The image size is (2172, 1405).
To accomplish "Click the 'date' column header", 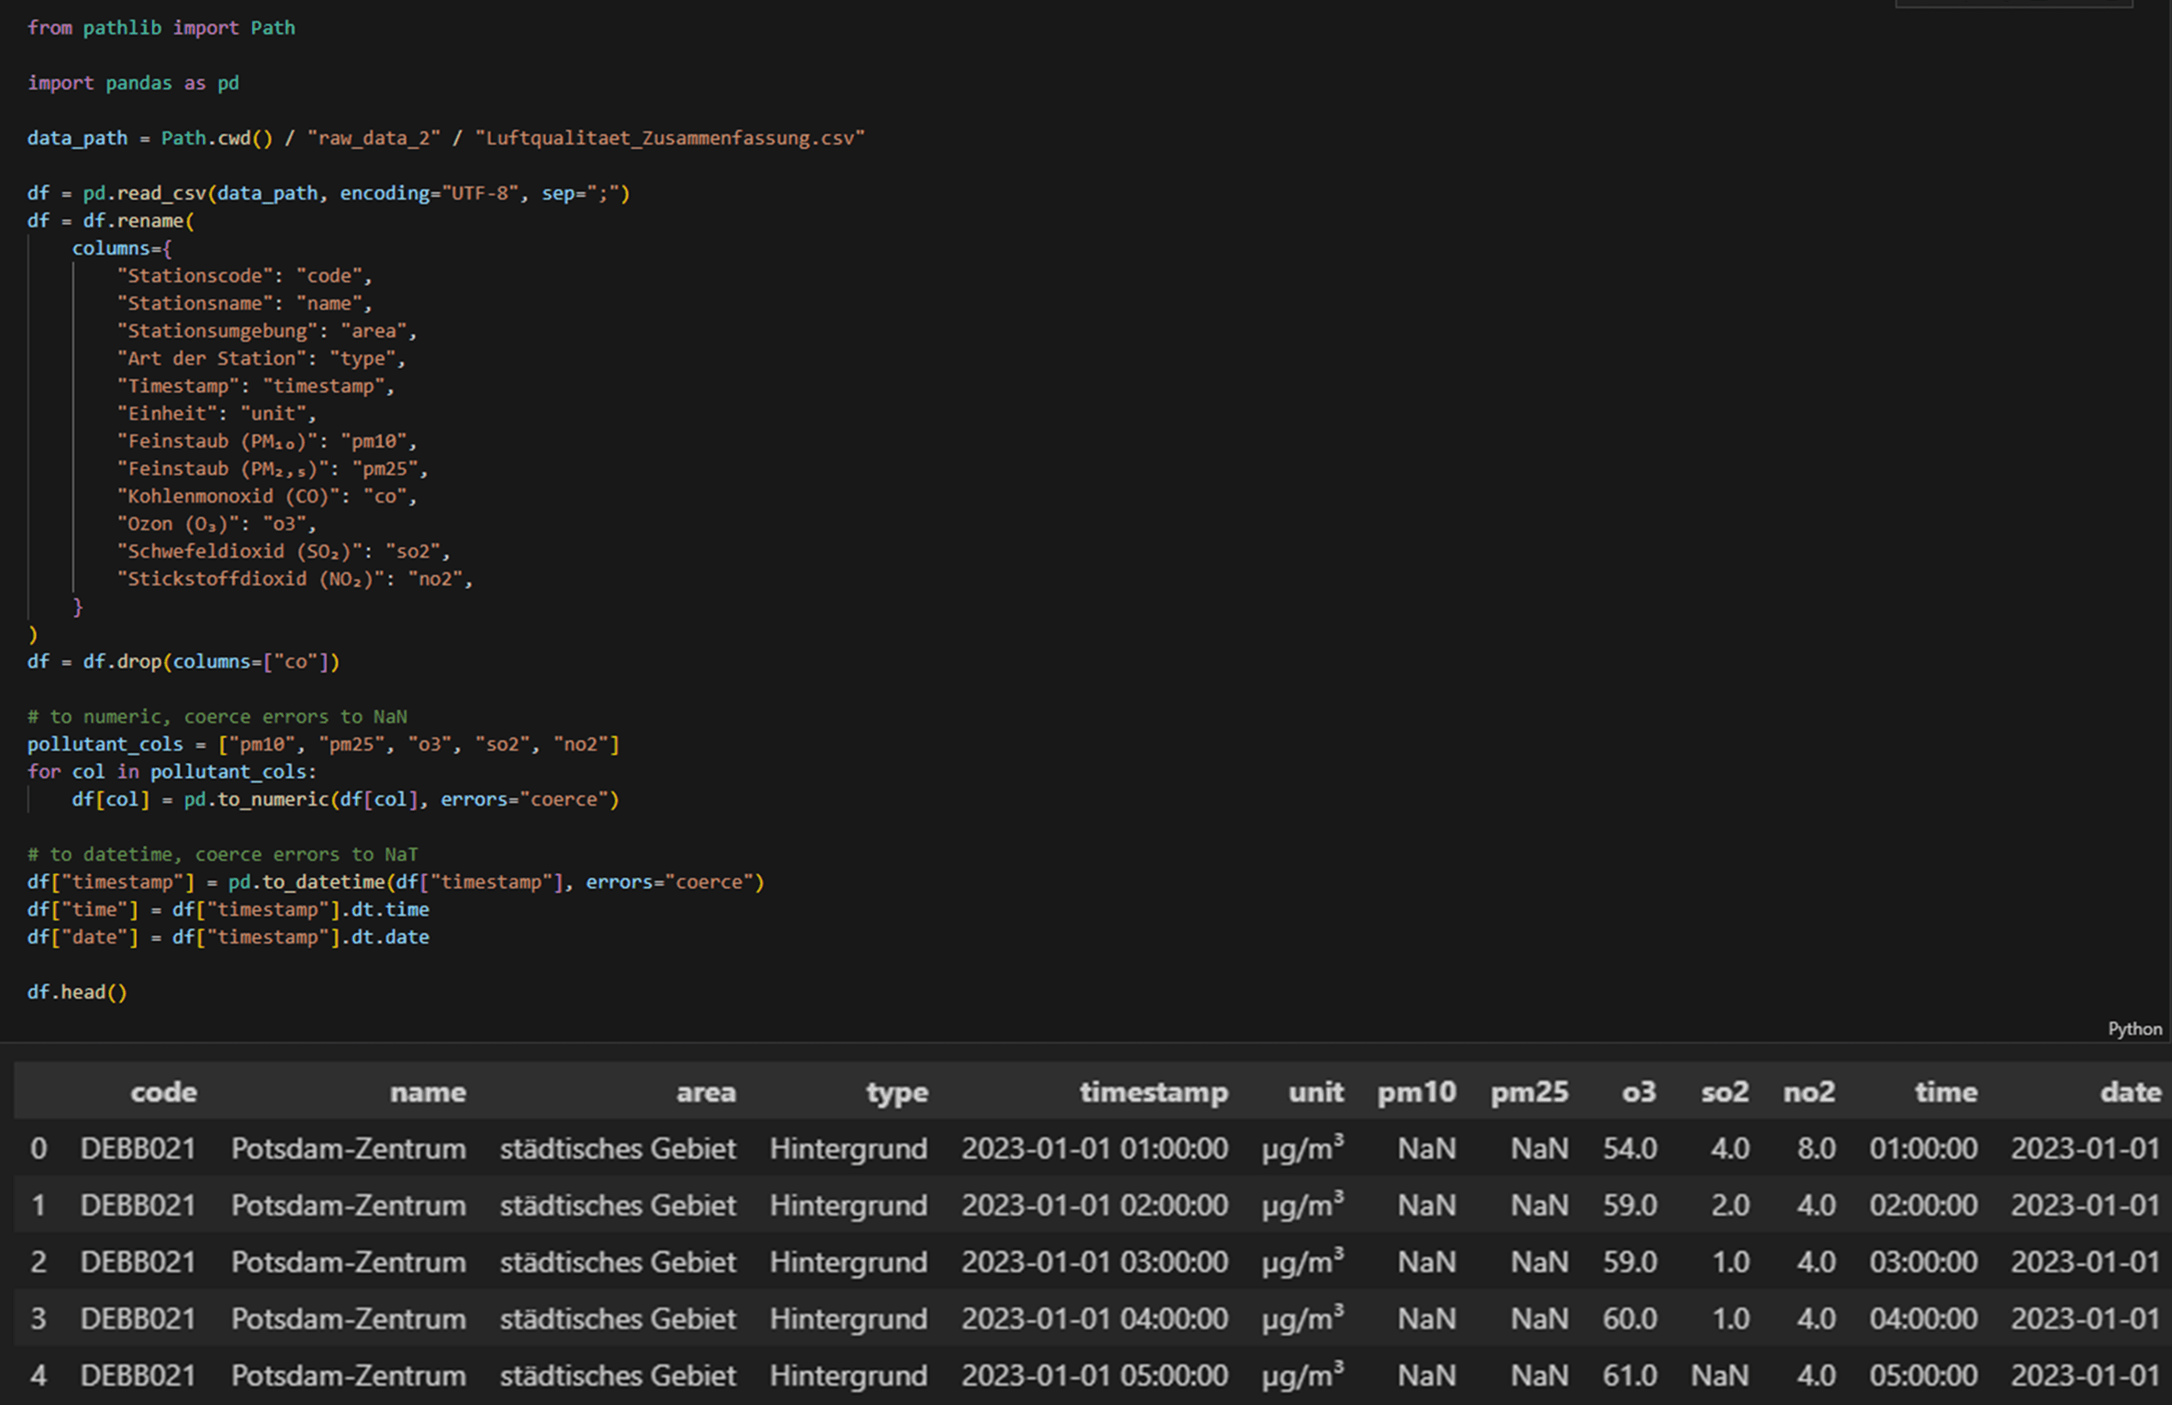I will [x=2130, y=1091].
